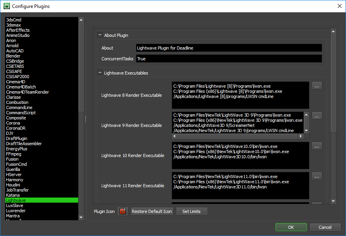Click browse button for Lightwave 8 executable

click(317, 86)
